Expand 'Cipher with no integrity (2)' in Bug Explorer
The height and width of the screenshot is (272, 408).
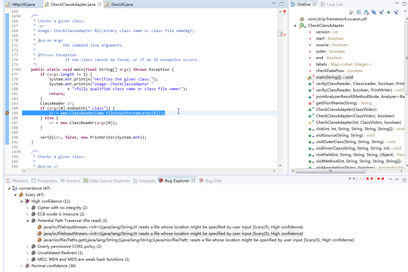(x=28, y=207)
